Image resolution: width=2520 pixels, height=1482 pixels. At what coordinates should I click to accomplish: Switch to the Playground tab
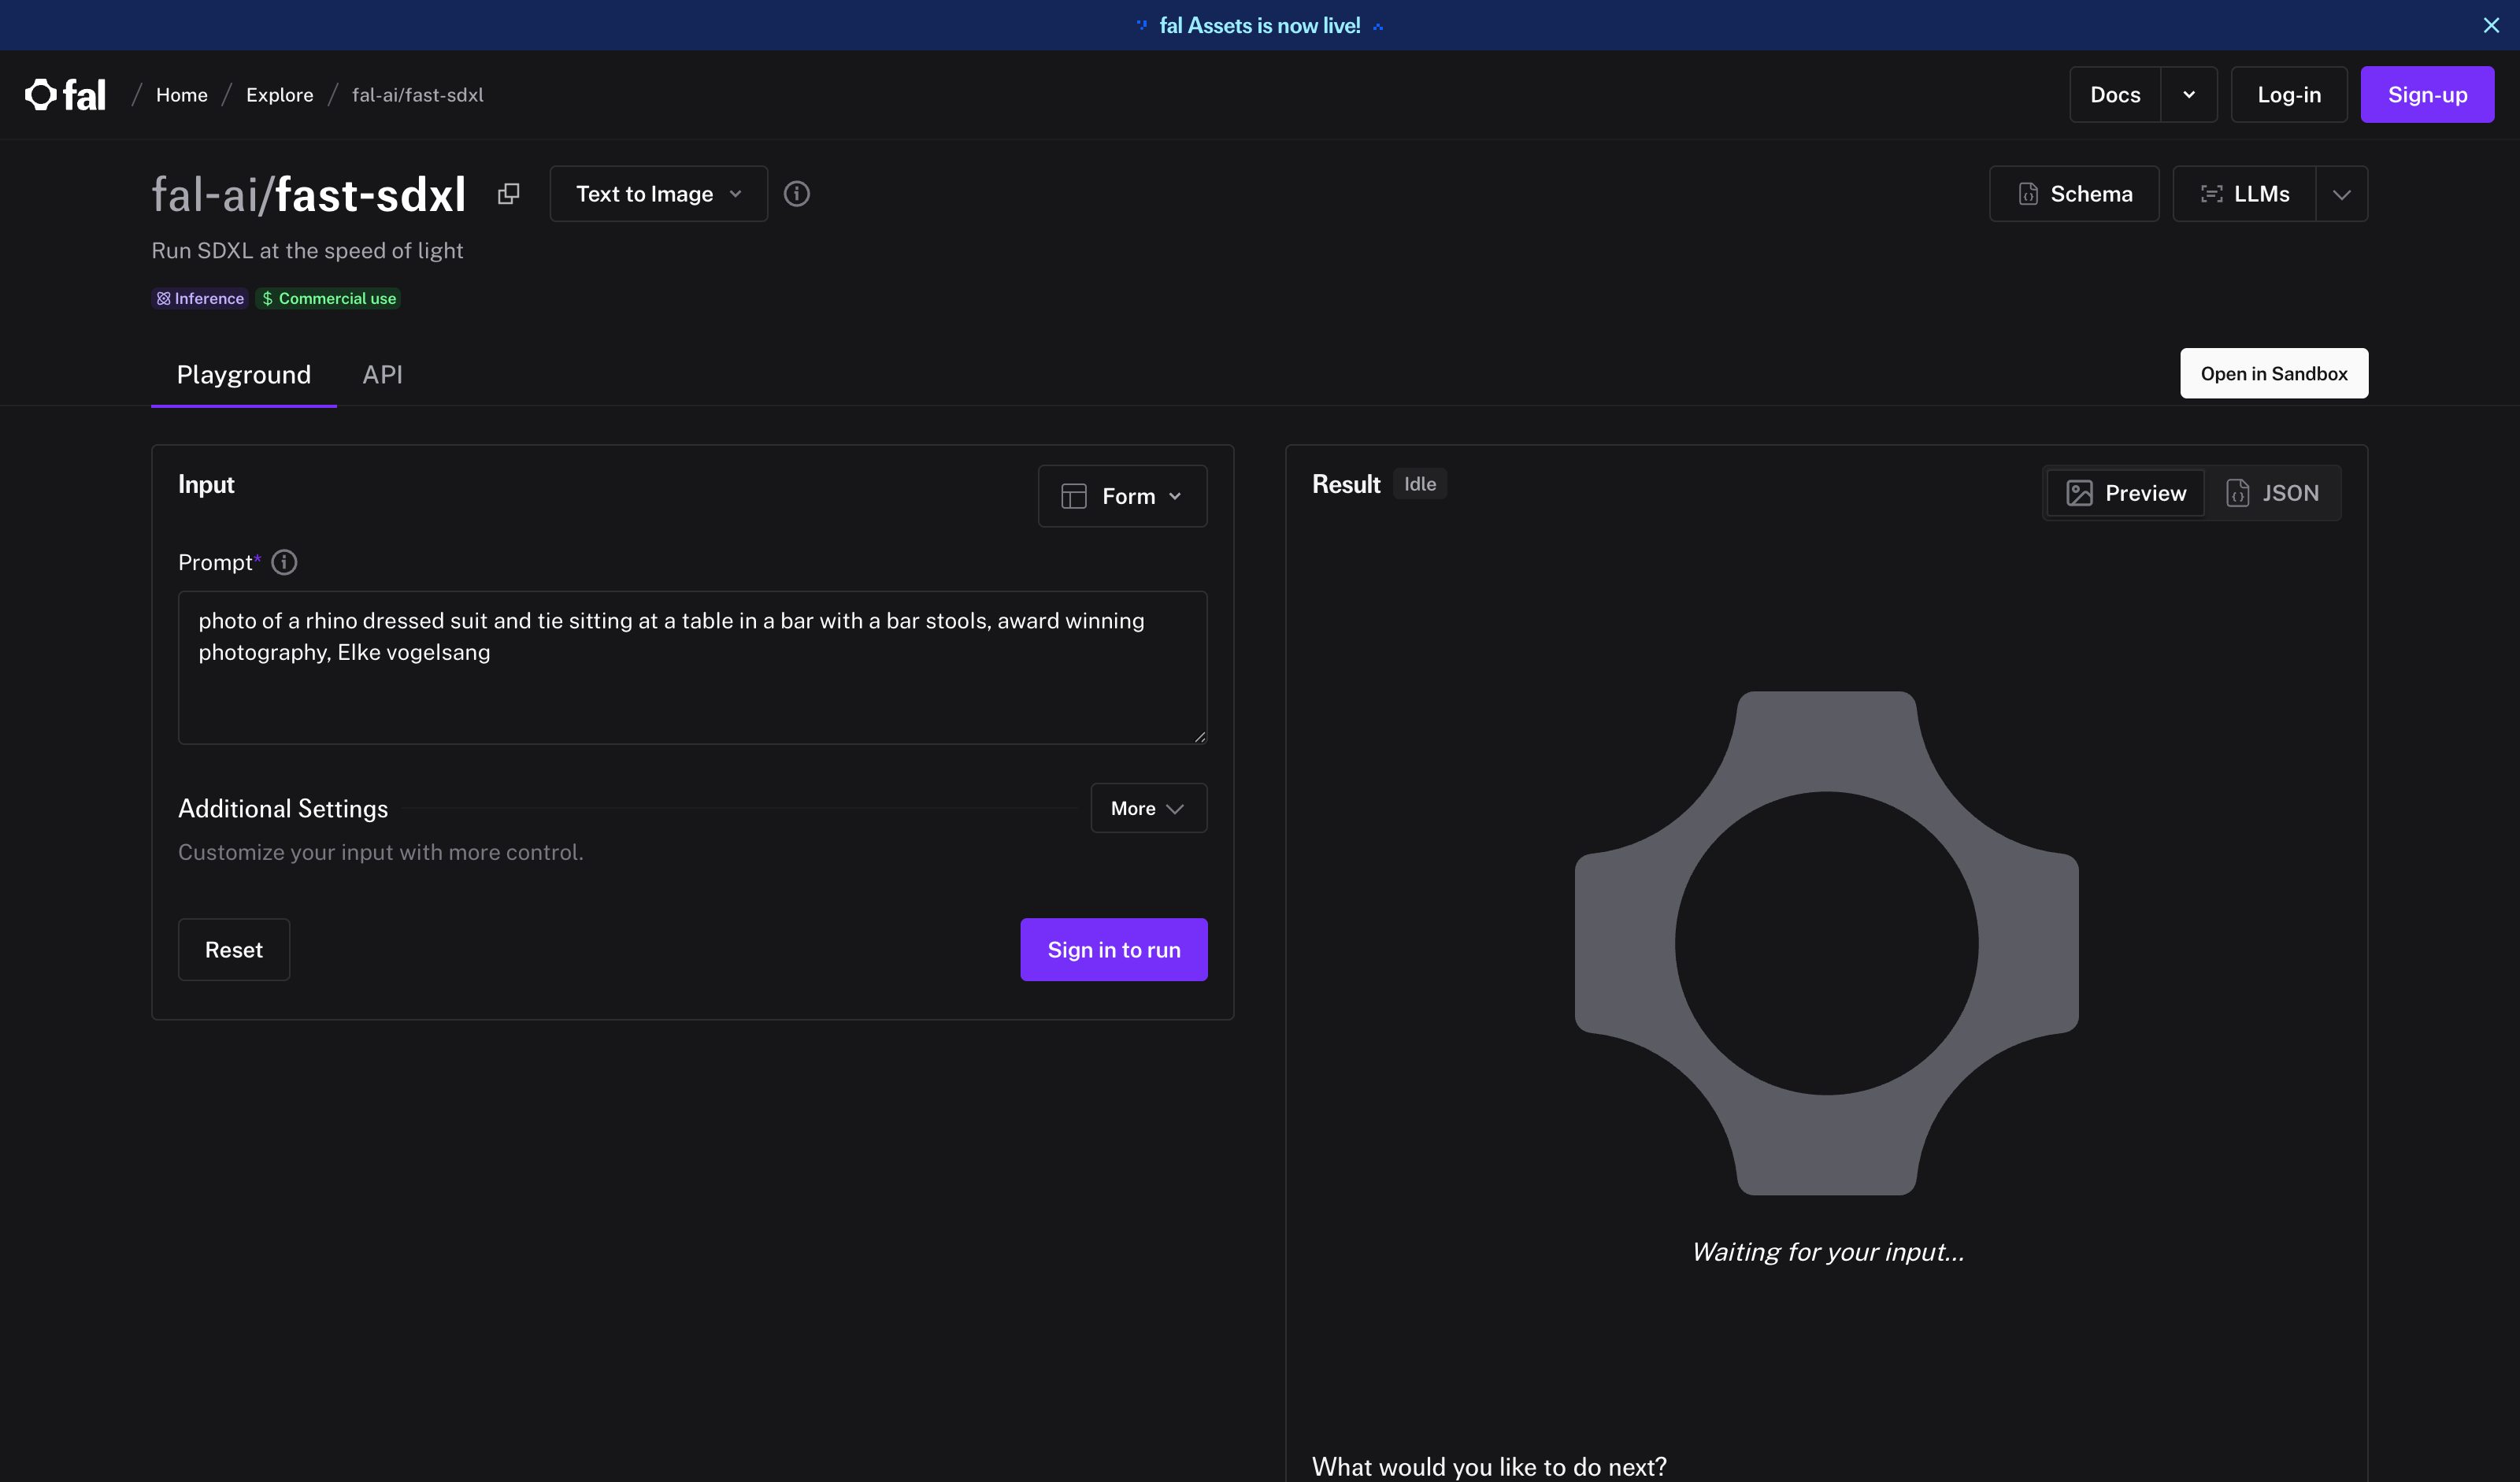244,375
